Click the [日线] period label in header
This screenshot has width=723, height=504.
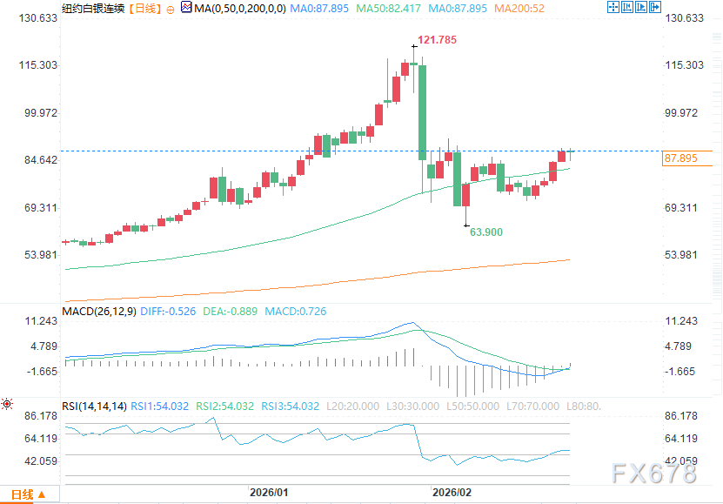144,9
